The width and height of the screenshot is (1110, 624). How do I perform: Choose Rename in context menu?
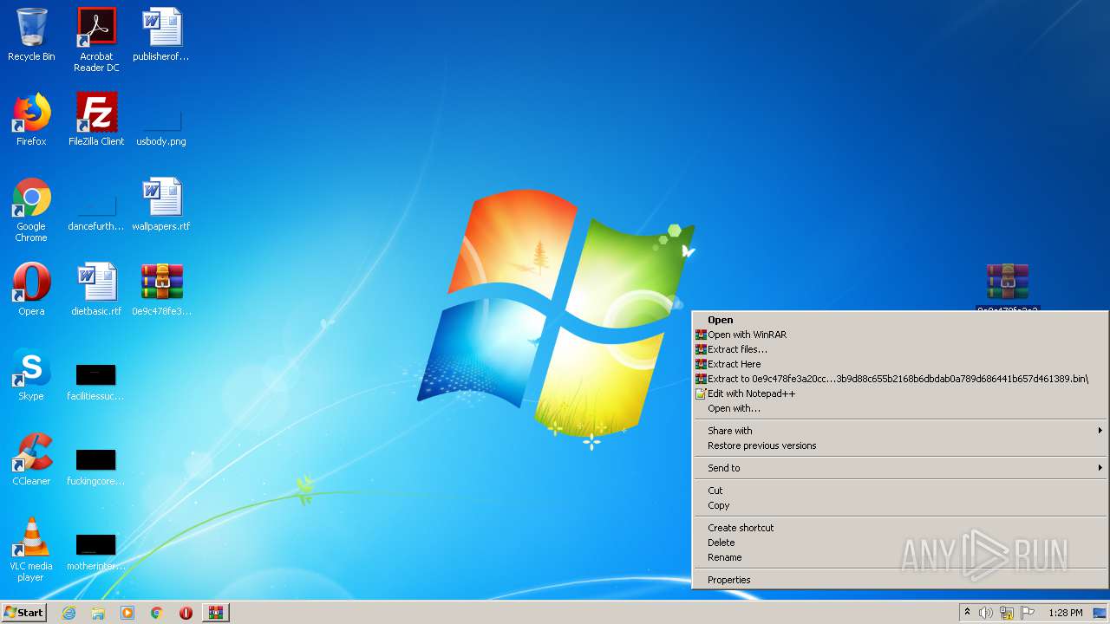(x=900, y=557)
